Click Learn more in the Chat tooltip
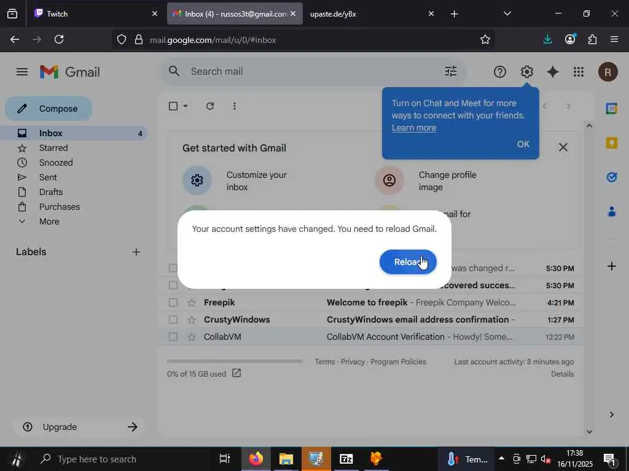This screenshot has width=629, height=471. coord(414,128)
